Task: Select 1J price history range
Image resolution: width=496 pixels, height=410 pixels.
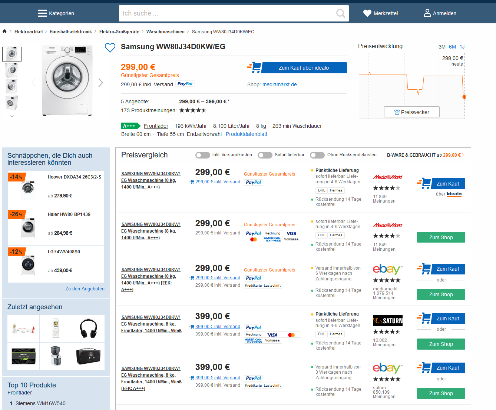Action: pos(462,47)
